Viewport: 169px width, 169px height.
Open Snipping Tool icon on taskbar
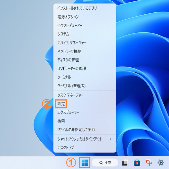149,163
